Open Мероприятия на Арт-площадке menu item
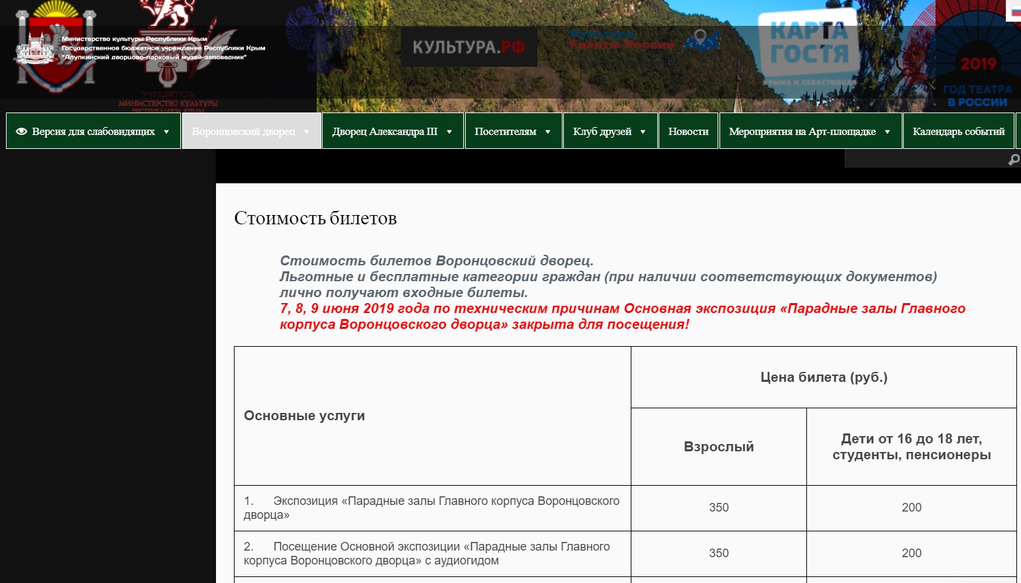 click(802, 132)
